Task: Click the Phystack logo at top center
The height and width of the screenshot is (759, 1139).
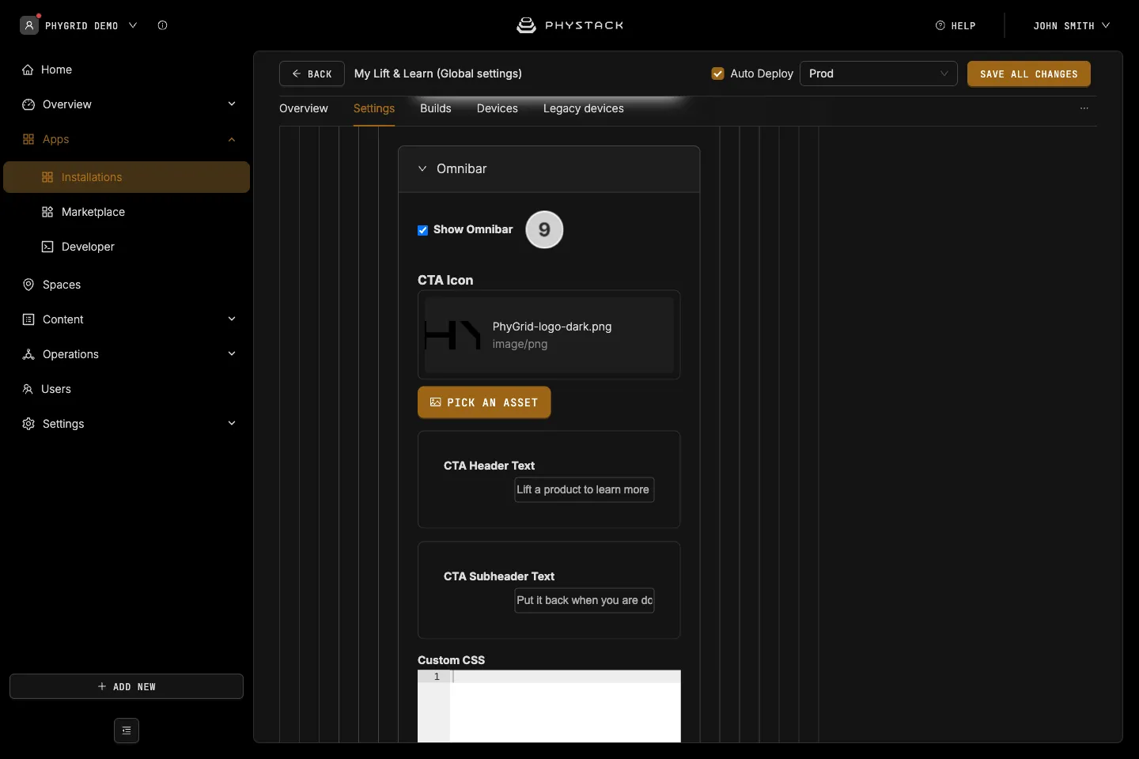Action: pyautogui.click(x=569, y=25)
